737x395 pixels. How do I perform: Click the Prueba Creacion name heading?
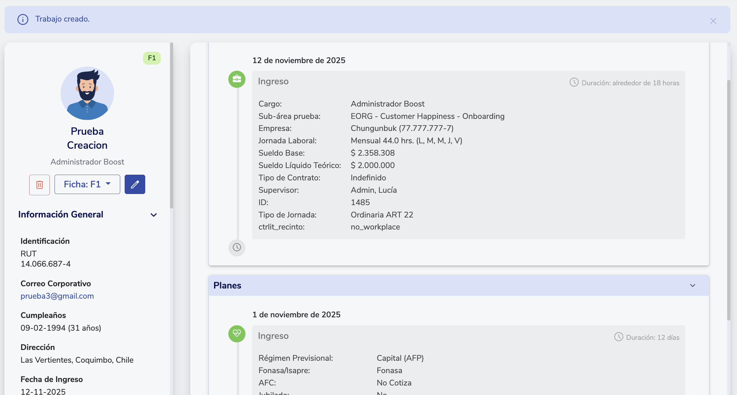point(87,138)
